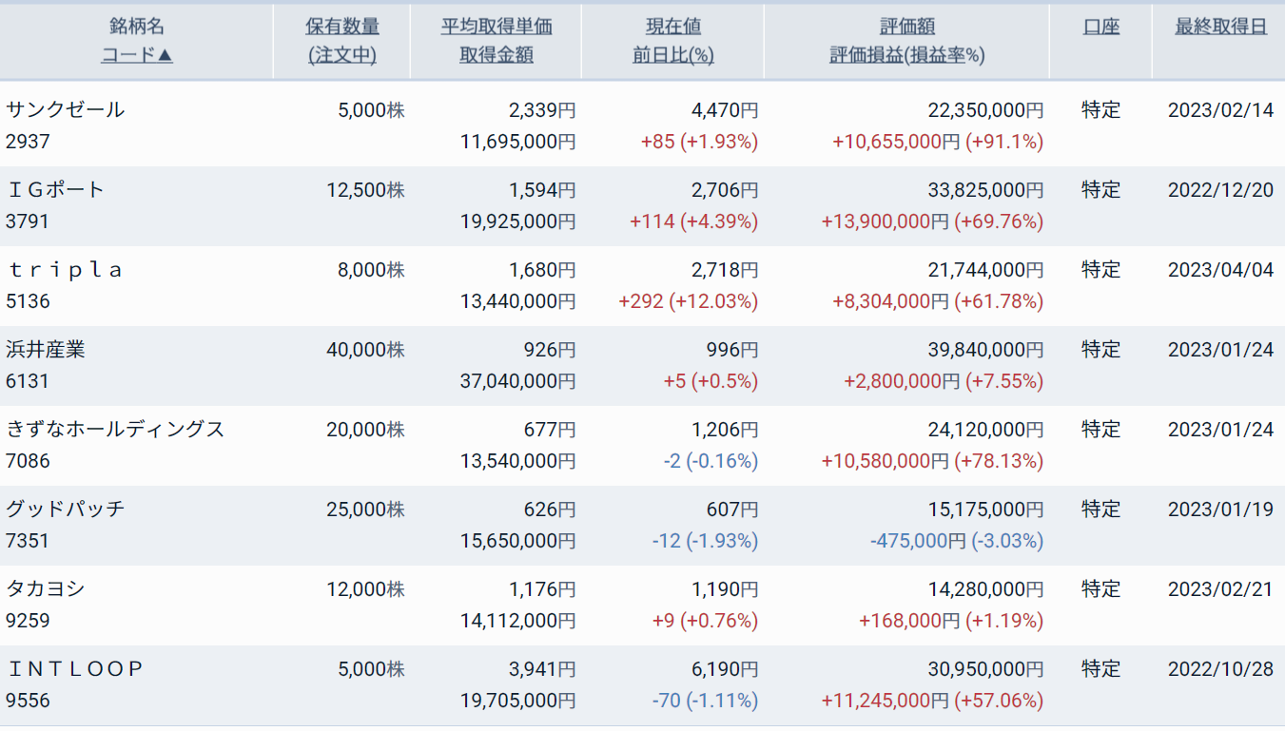
Task: Click the (注文中) header link
Action: pyautogui.click(x=342, y=55)
